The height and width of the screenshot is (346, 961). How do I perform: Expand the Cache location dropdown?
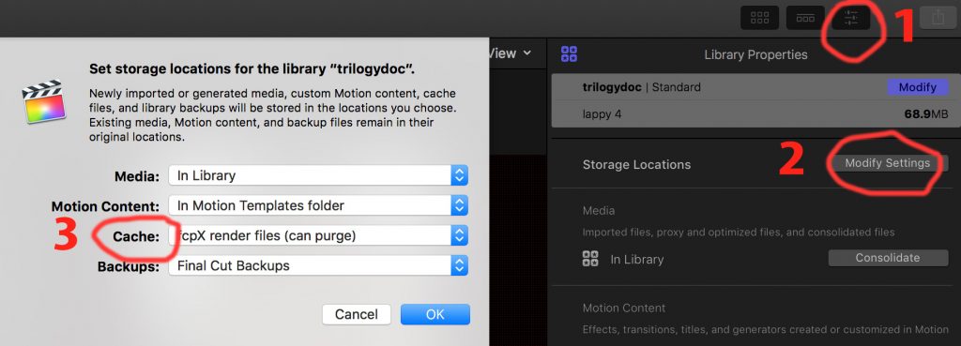(319, 235)
